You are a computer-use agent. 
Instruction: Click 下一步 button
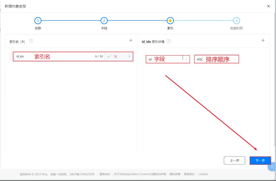click(260, 161)
